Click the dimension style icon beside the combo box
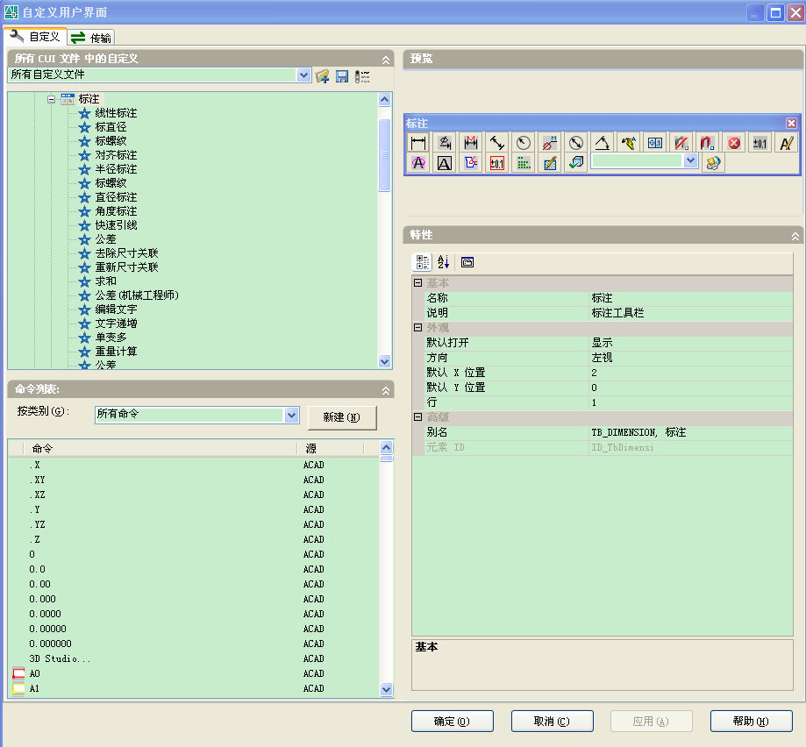 point(714,163)
